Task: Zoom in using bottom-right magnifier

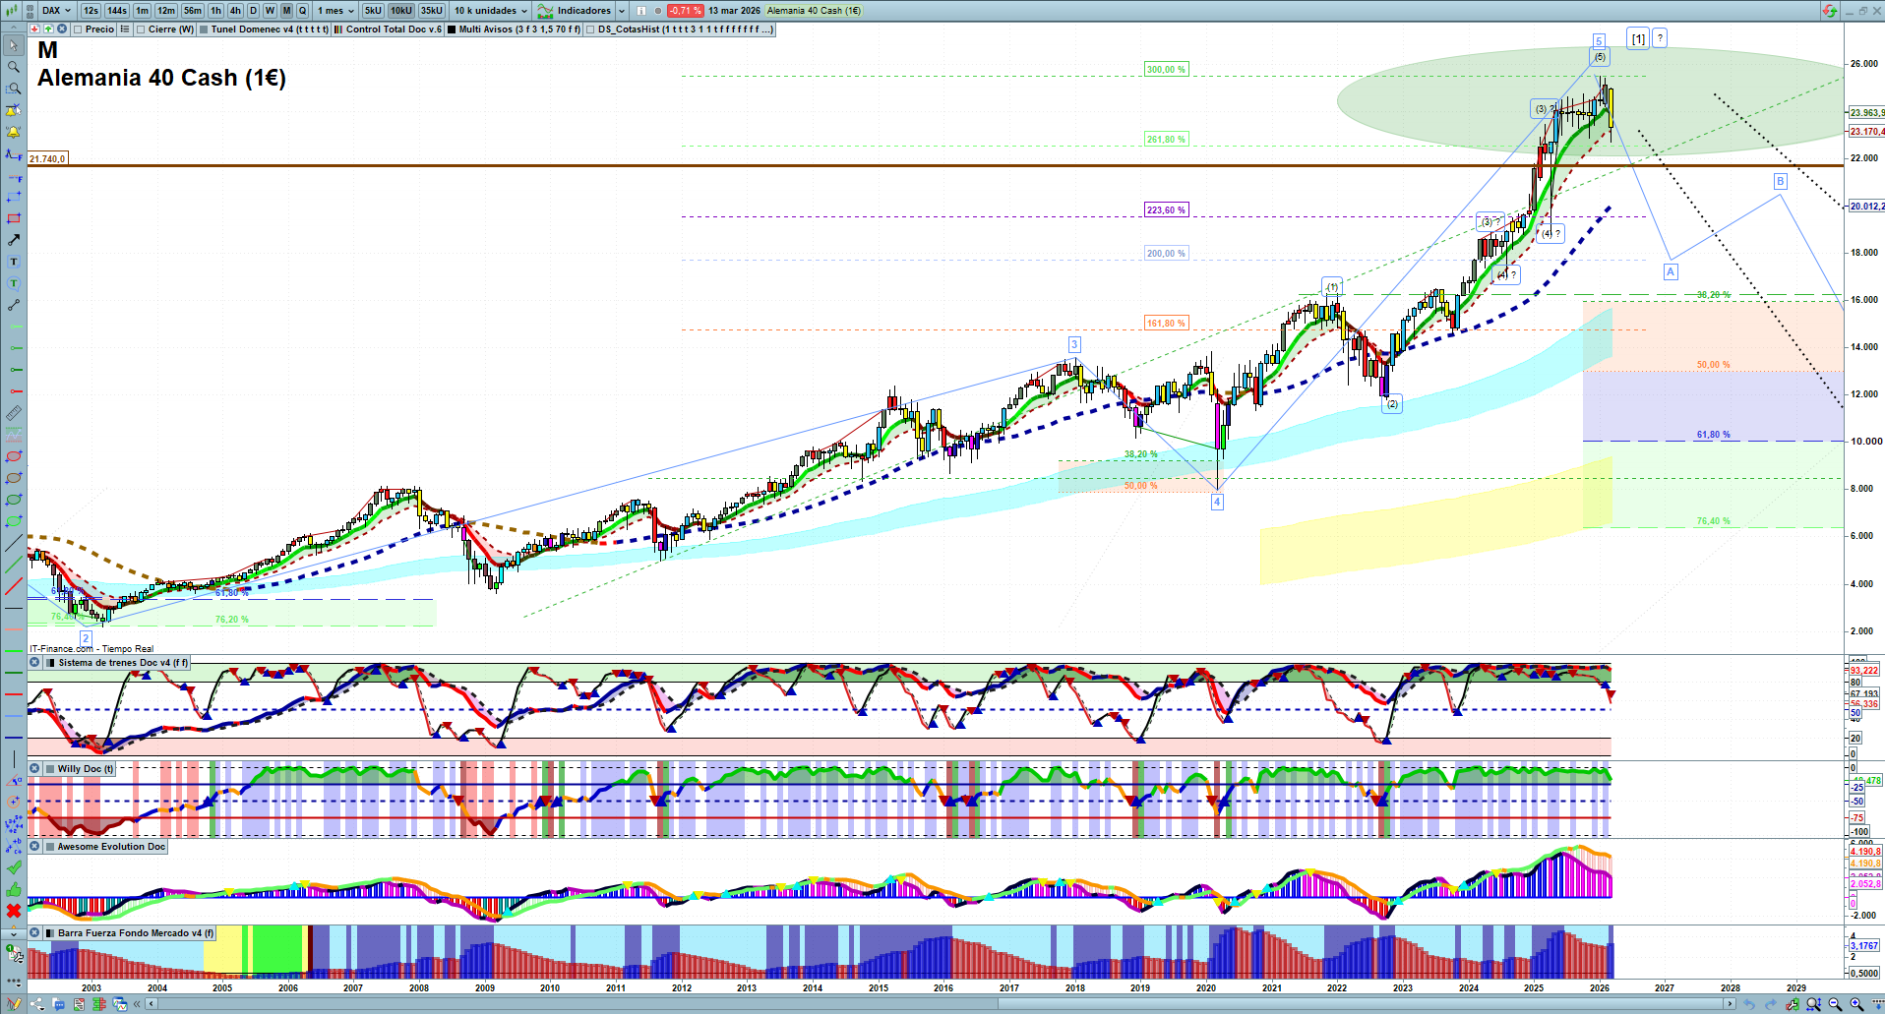Action: pos(1856,1004)
